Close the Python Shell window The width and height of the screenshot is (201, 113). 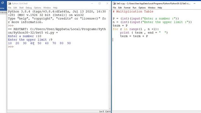pyautogui.click(x=107, y=3)
